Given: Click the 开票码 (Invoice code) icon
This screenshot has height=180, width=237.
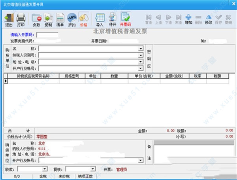Looking at the screenshot, I should pos(126,19).
